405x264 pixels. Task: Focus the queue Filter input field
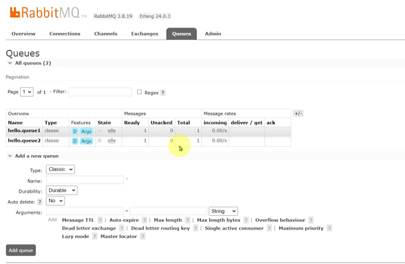point(100,92)
